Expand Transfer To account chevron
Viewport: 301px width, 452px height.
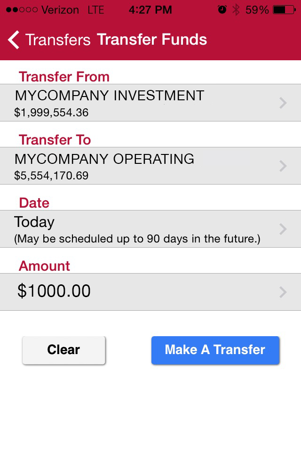click(x=283, y=166)
